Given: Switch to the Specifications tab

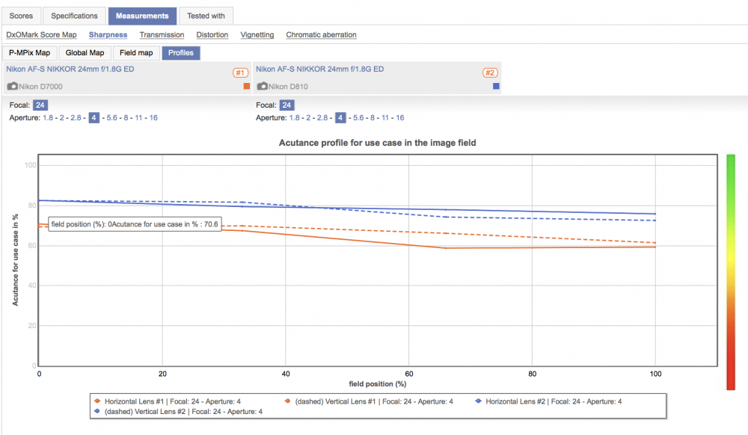Looking at the screenshot, I should [74, 16].
